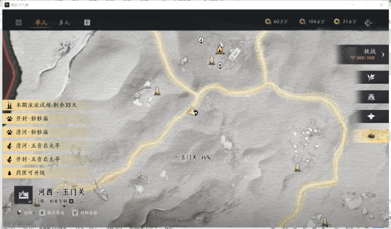391x229 pixels.
Task: Open 本期流派试炼:剩余35天 entry
Action: coord(46,105)
